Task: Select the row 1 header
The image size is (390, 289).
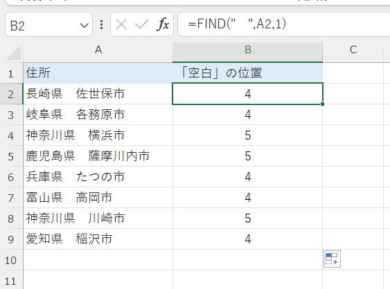Action: pos(11,73)
